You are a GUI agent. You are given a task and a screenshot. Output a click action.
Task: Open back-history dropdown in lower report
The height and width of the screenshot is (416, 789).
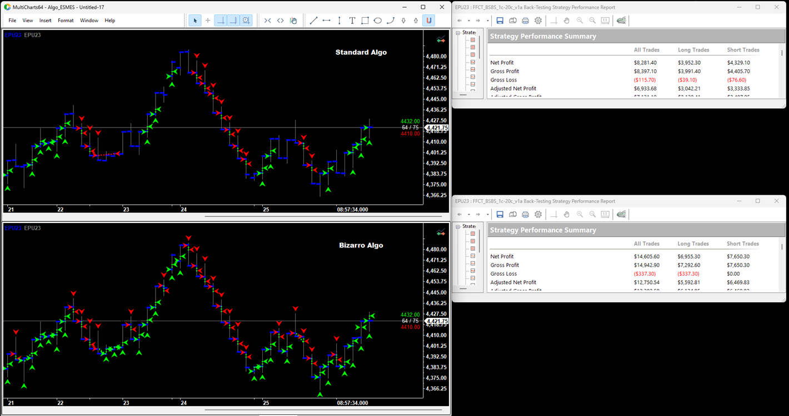coord(468,214)
